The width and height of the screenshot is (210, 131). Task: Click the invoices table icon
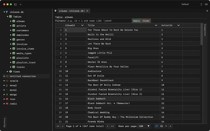[14, 44]
